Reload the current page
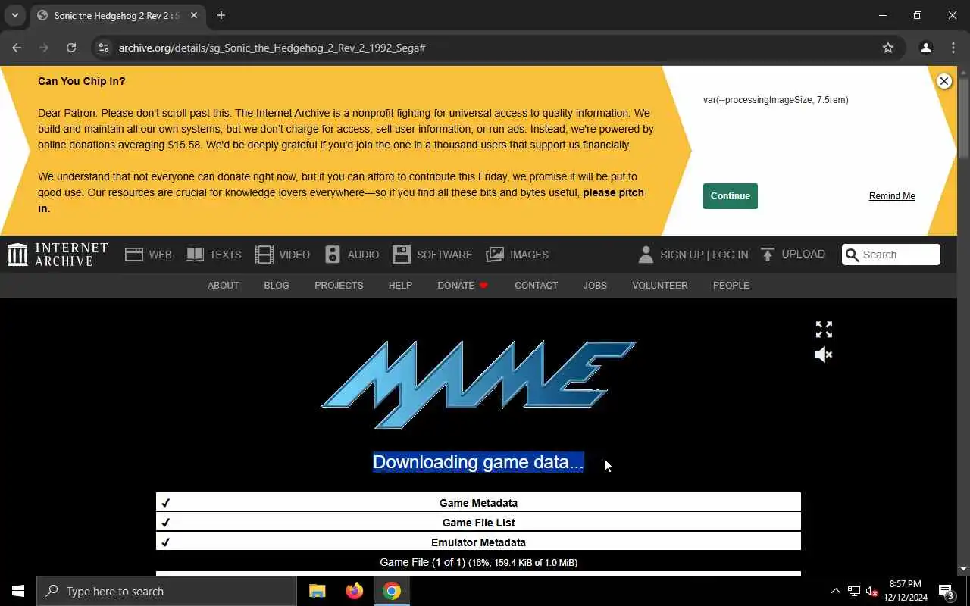This screenshot has height=606, width=970. [71, 48]
